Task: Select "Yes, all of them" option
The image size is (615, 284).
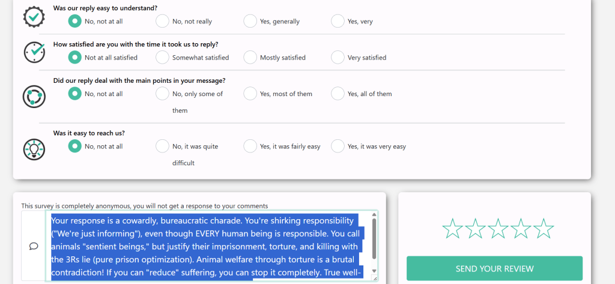Action: [x=338, y=94]
